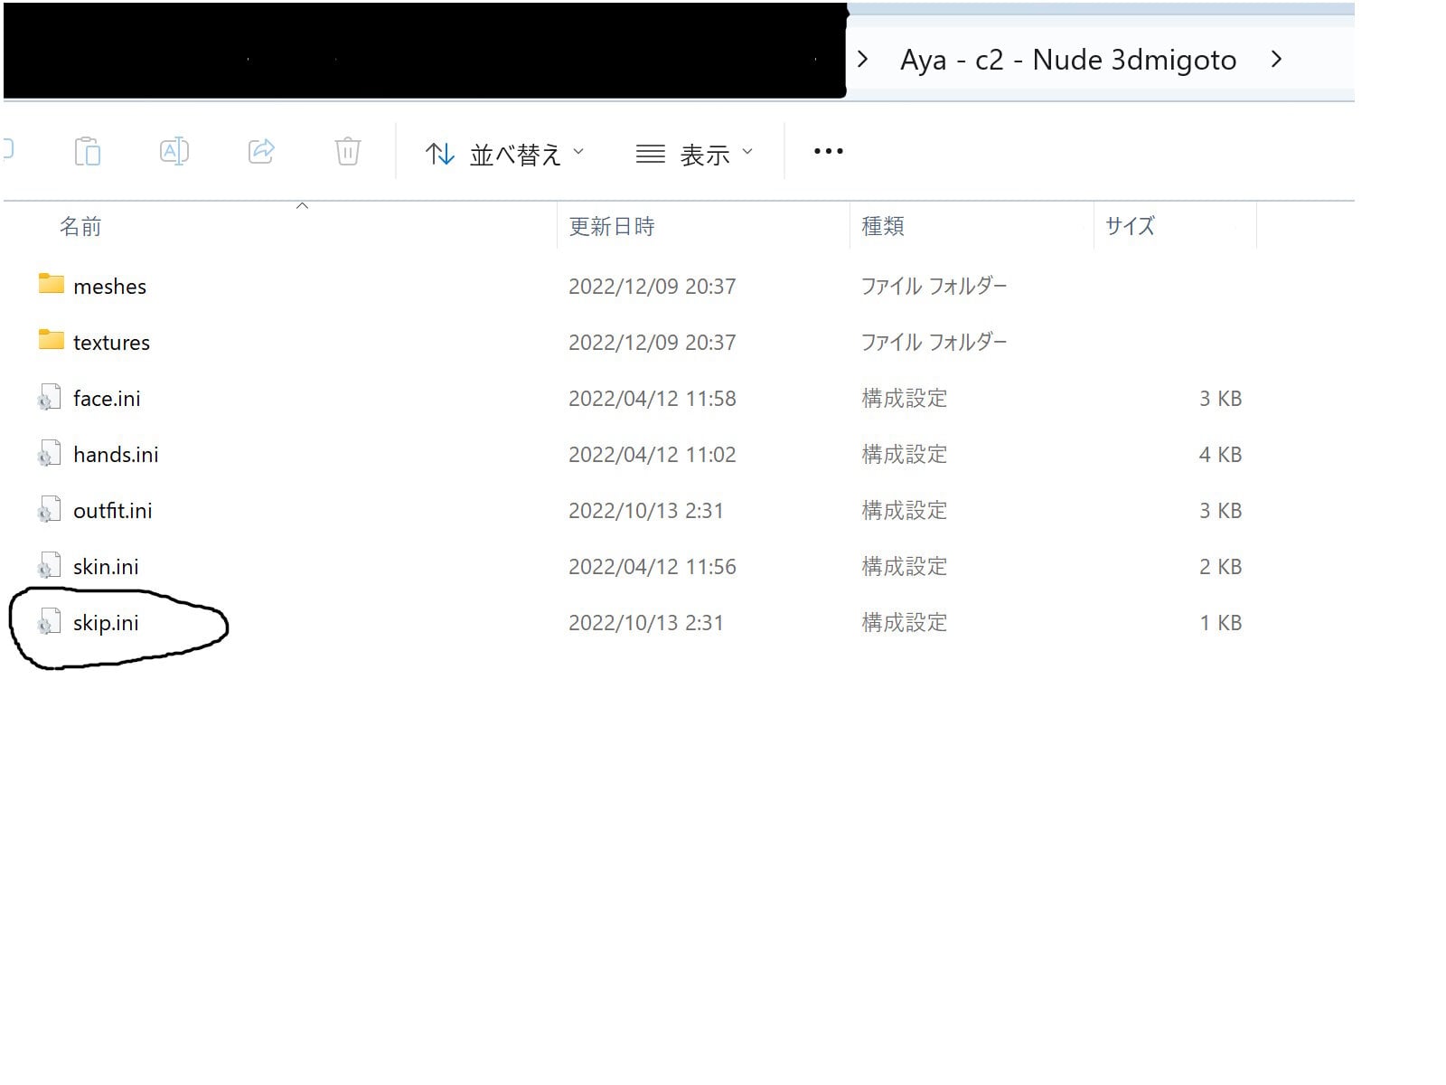Click the 4 KB size of hands.ini

click(x=1220, y=455)
